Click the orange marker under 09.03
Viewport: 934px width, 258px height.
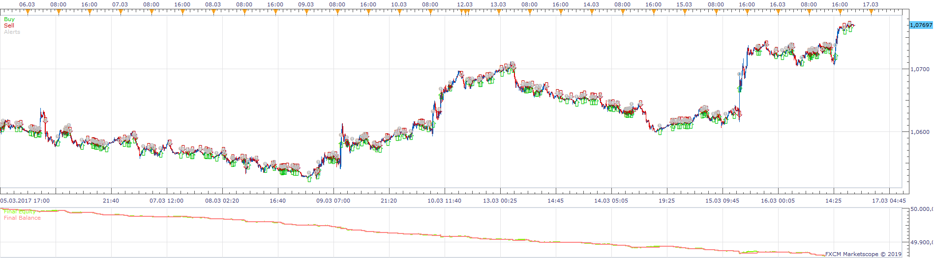[306, 12]
